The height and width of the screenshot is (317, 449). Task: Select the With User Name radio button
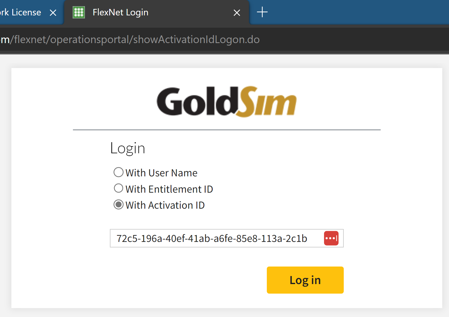(x=118, y=172)
